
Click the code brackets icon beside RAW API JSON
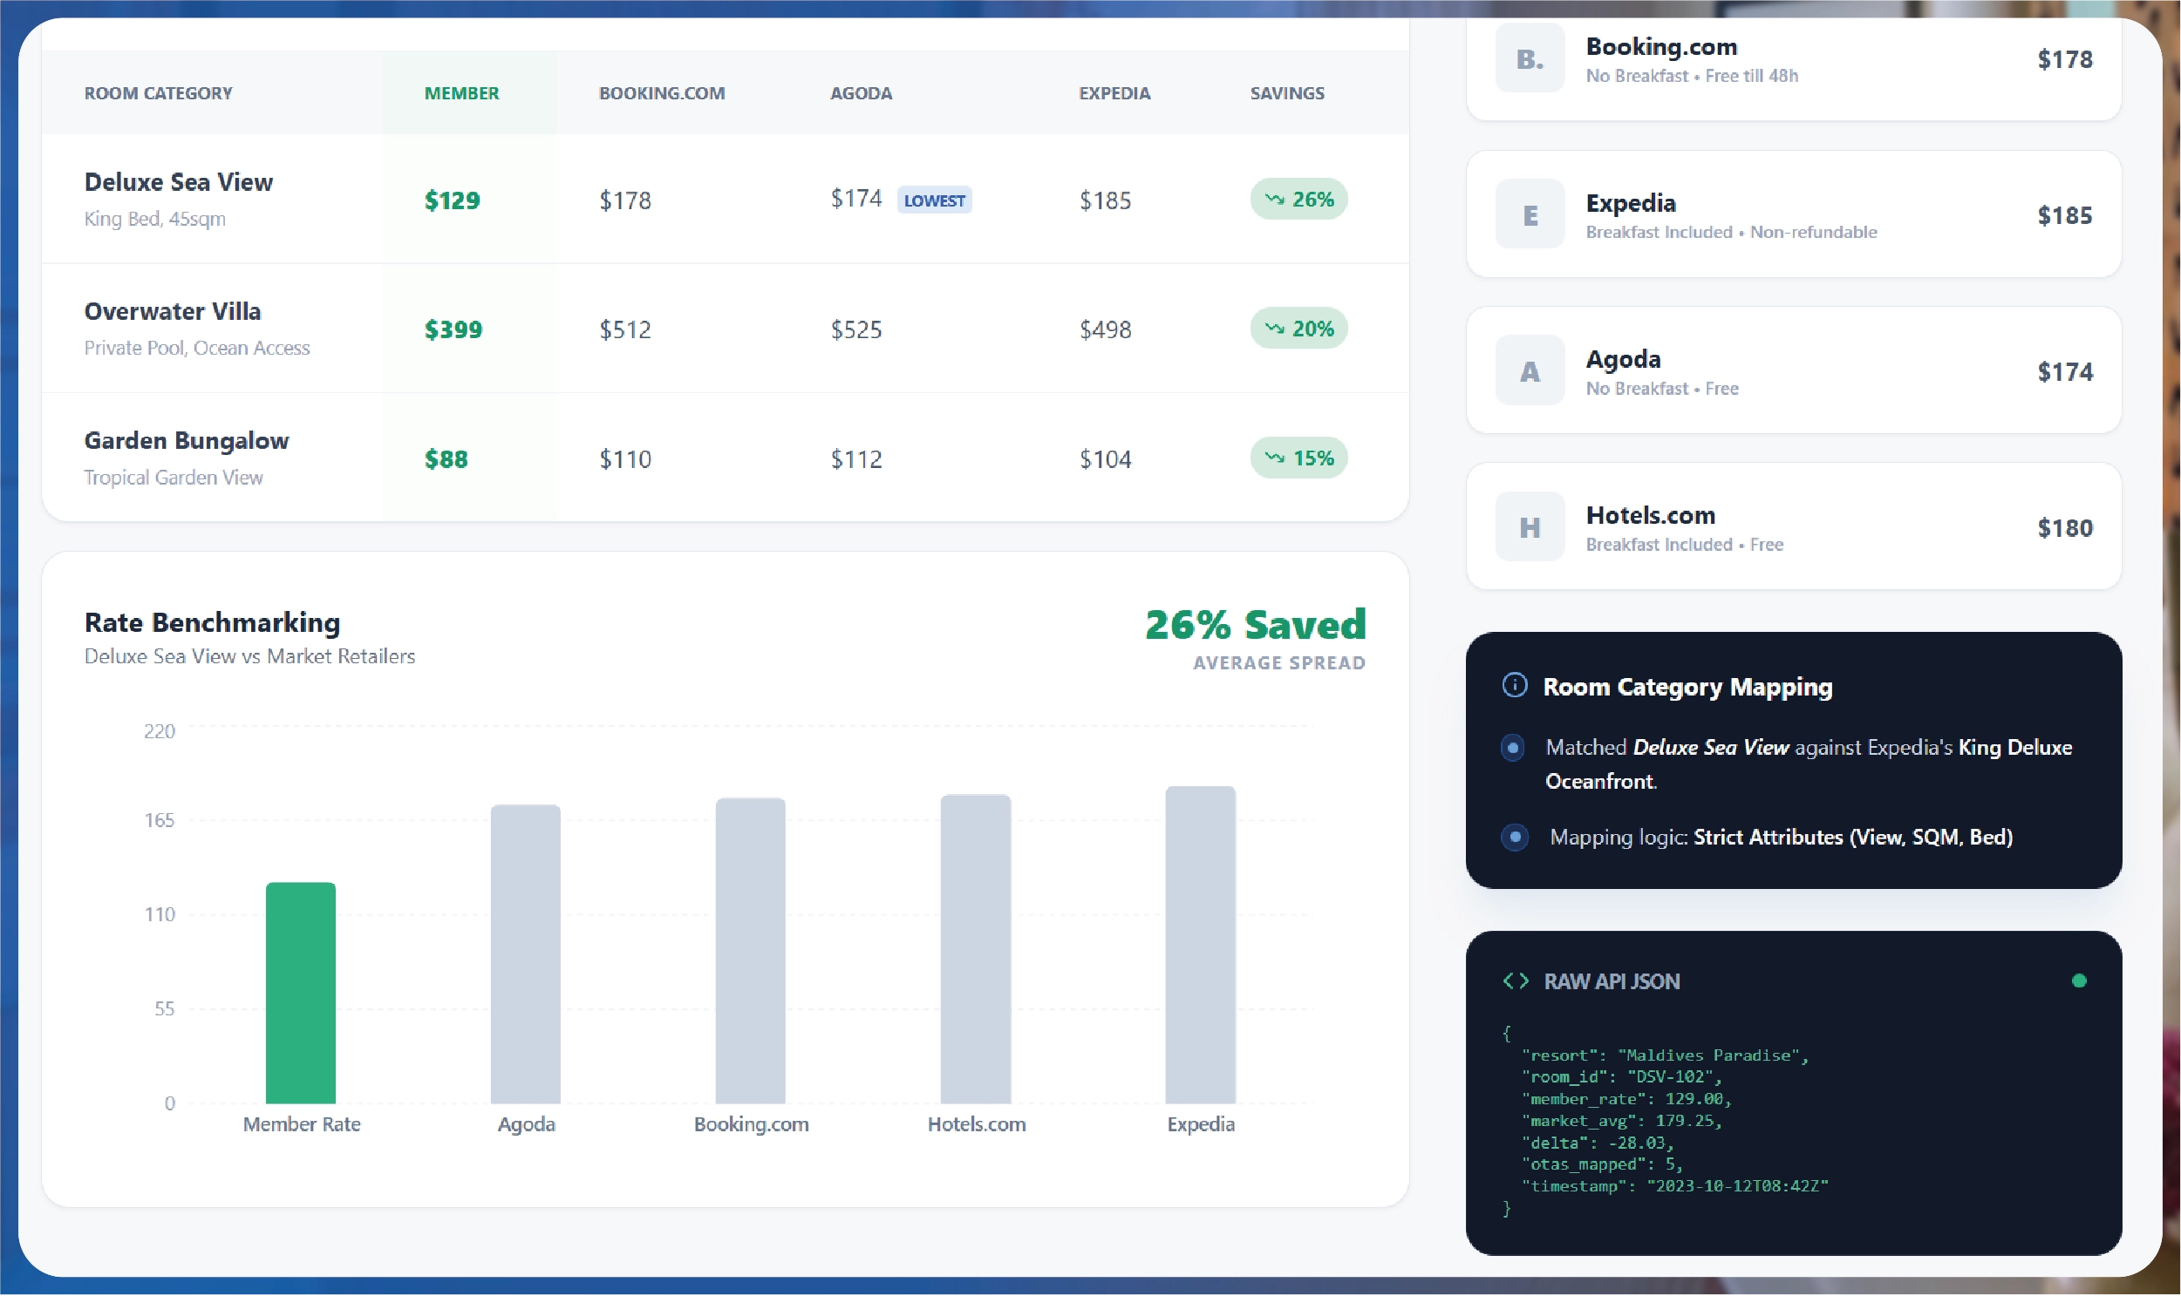point(1515,981)
